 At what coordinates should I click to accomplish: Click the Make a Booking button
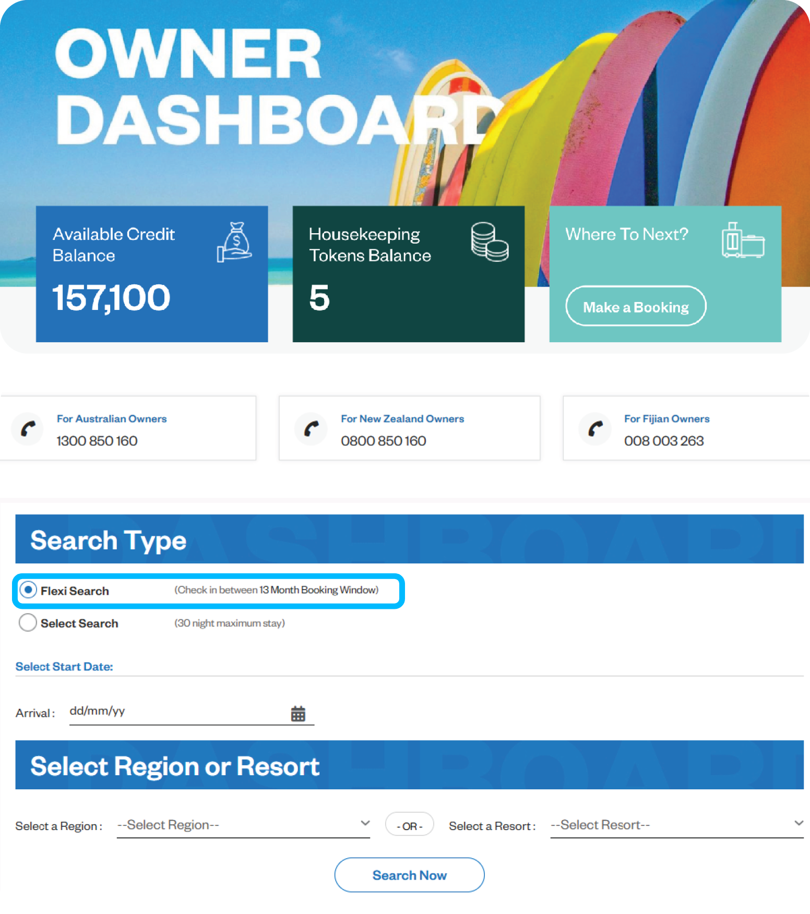pos(636,306)
